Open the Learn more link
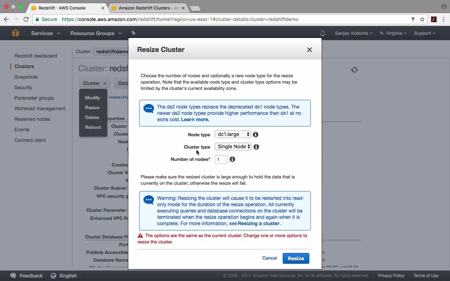 point(195,119)
